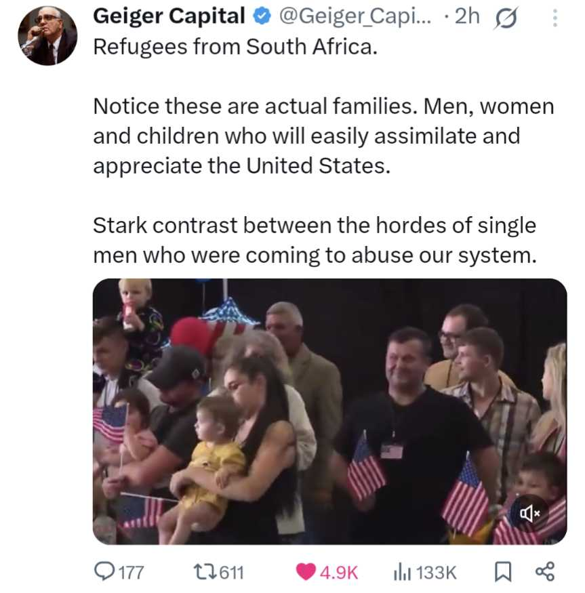
Task: Like the post with the heart icon
Action: [306, 571]
